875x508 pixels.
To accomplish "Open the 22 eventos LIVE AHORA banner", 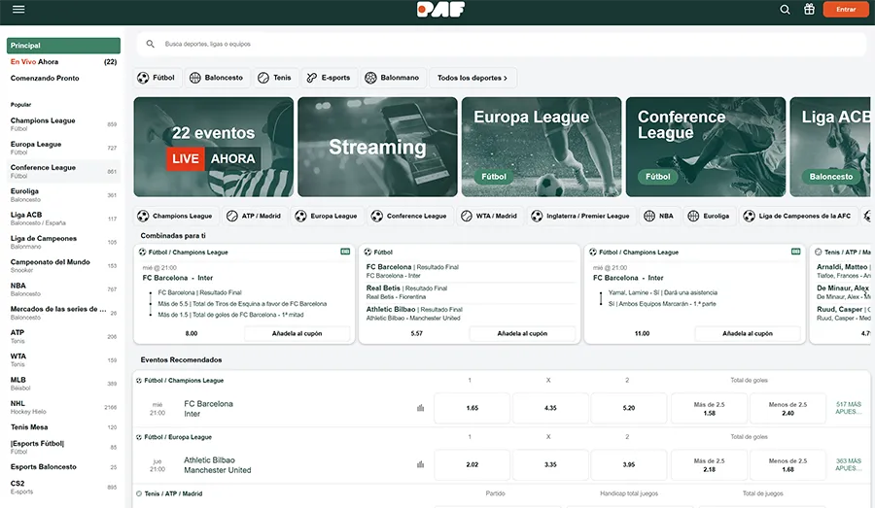I will (214, 147).
